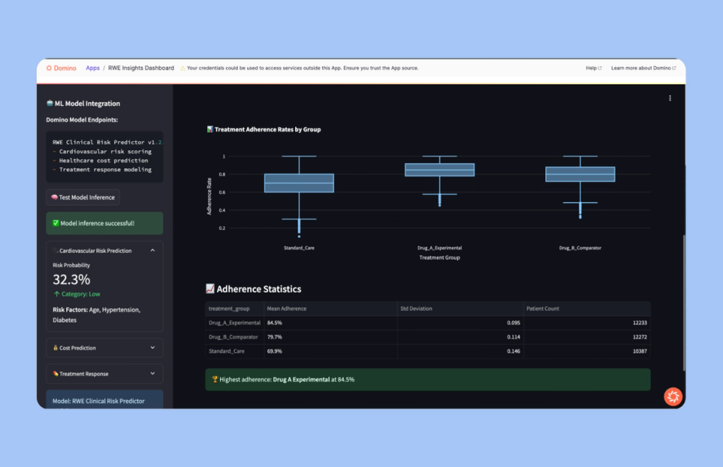Click the 12272 patient count cell

(x=587, y=337)
